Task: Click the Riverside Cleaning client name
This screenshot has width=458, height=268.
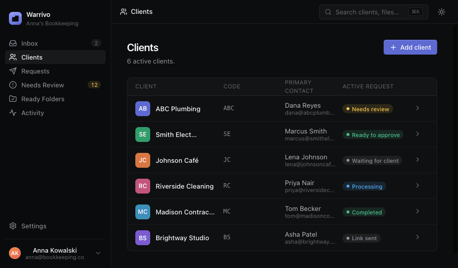Action: pos(184,187)
